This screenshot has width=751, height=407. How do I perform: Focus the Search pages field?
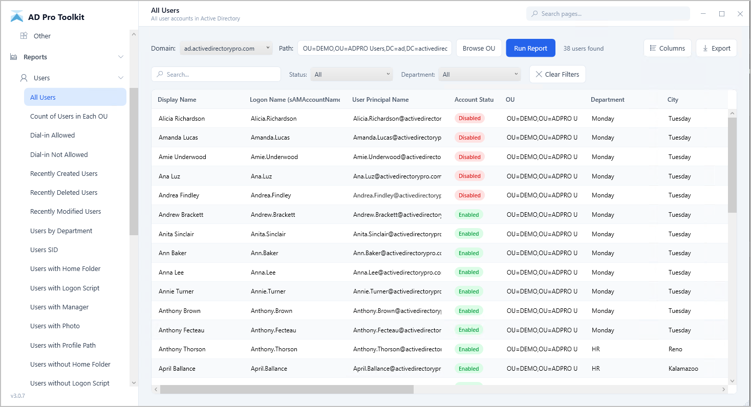click(x=608, y=14)
